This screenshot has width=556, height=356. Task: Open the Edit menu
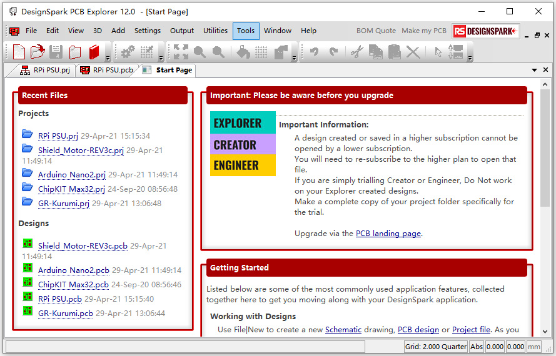click(x=53, y=31)
